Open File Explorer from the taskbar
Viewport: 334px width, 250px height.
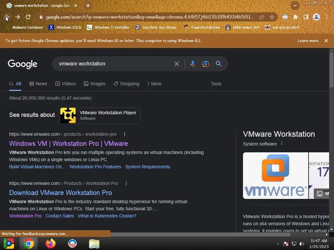(x=94, y=243)
